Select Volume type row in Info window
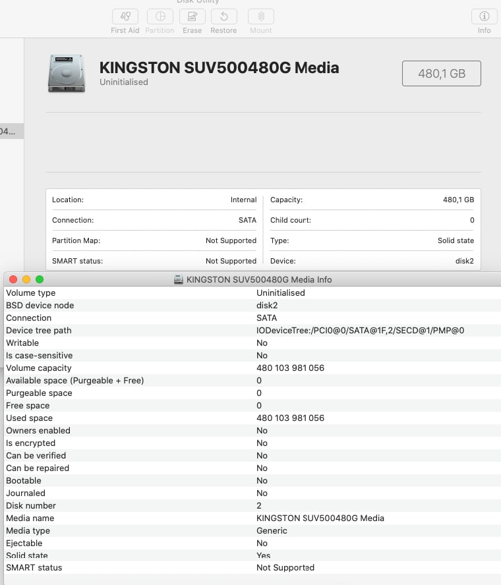The width and height of the screenshot is (501, 585). (x=252, y=293)
